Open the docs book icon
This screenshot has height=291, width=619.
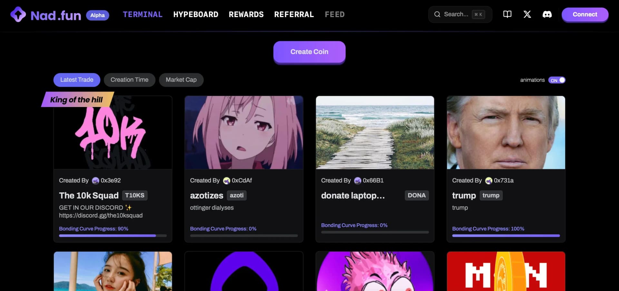click(x=507, y=14)
